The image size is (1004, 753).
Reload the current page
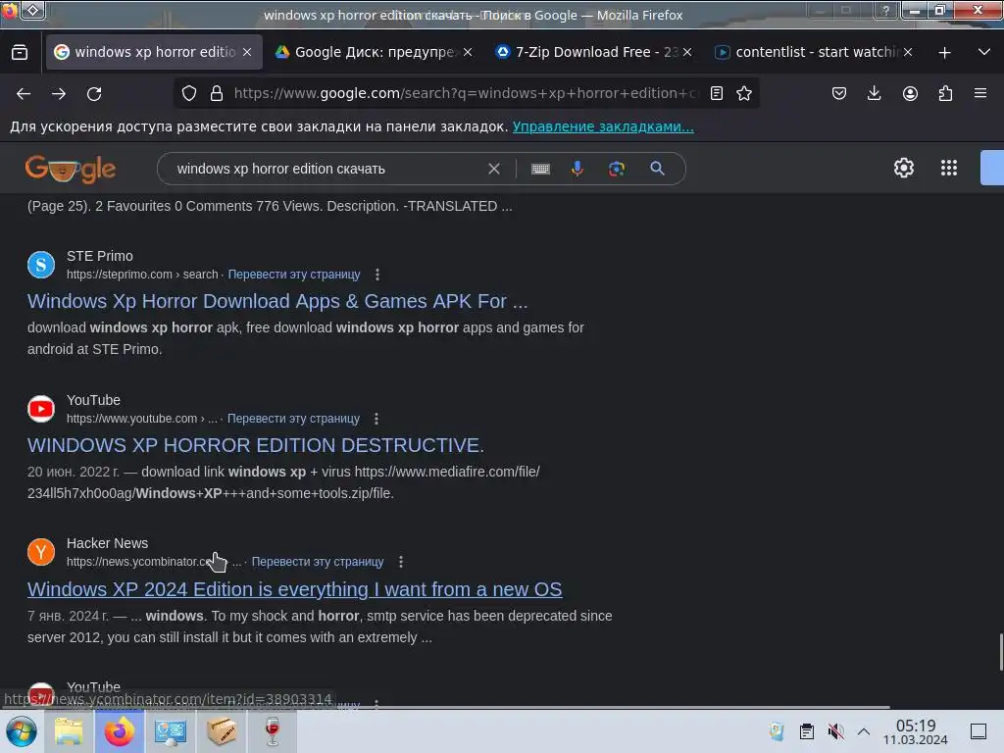94,93
